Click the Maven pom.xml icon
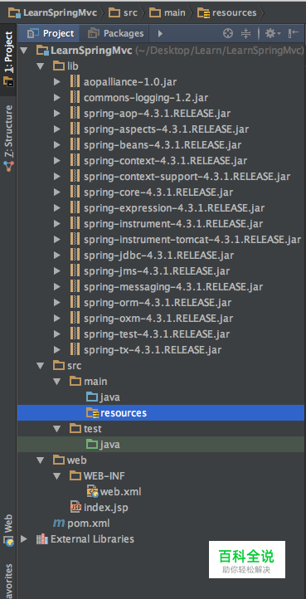 click(x=59, y=523)
